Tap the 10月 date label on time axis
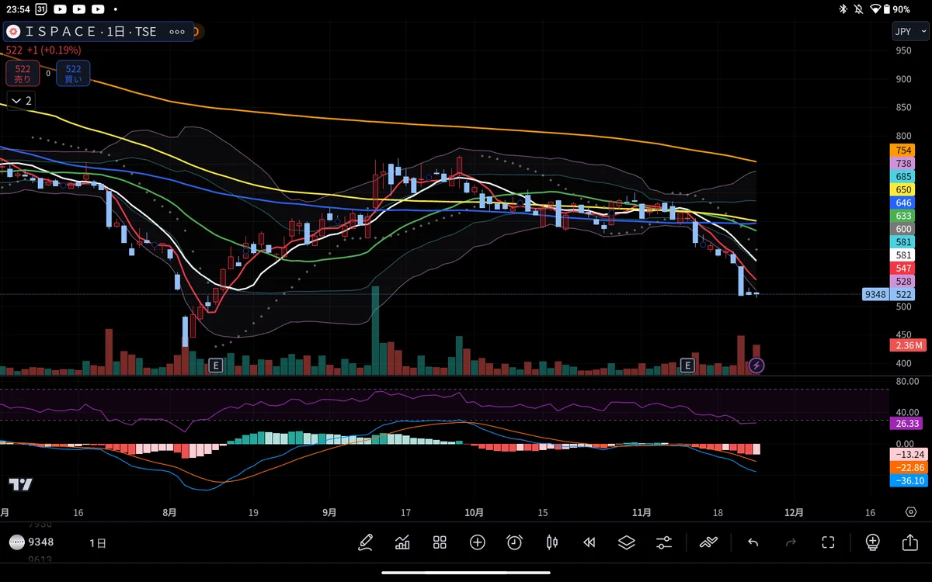 (474, 512)
